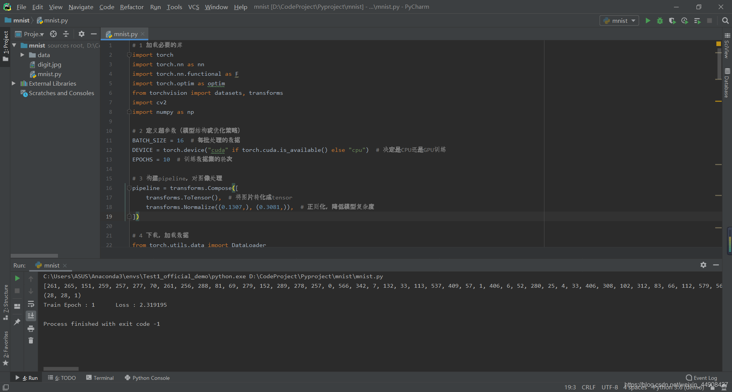The width and height of the screenshot is (732, 392).
Task: Print the Run console output
Action: pyautogui.click(x=31, y=328)
